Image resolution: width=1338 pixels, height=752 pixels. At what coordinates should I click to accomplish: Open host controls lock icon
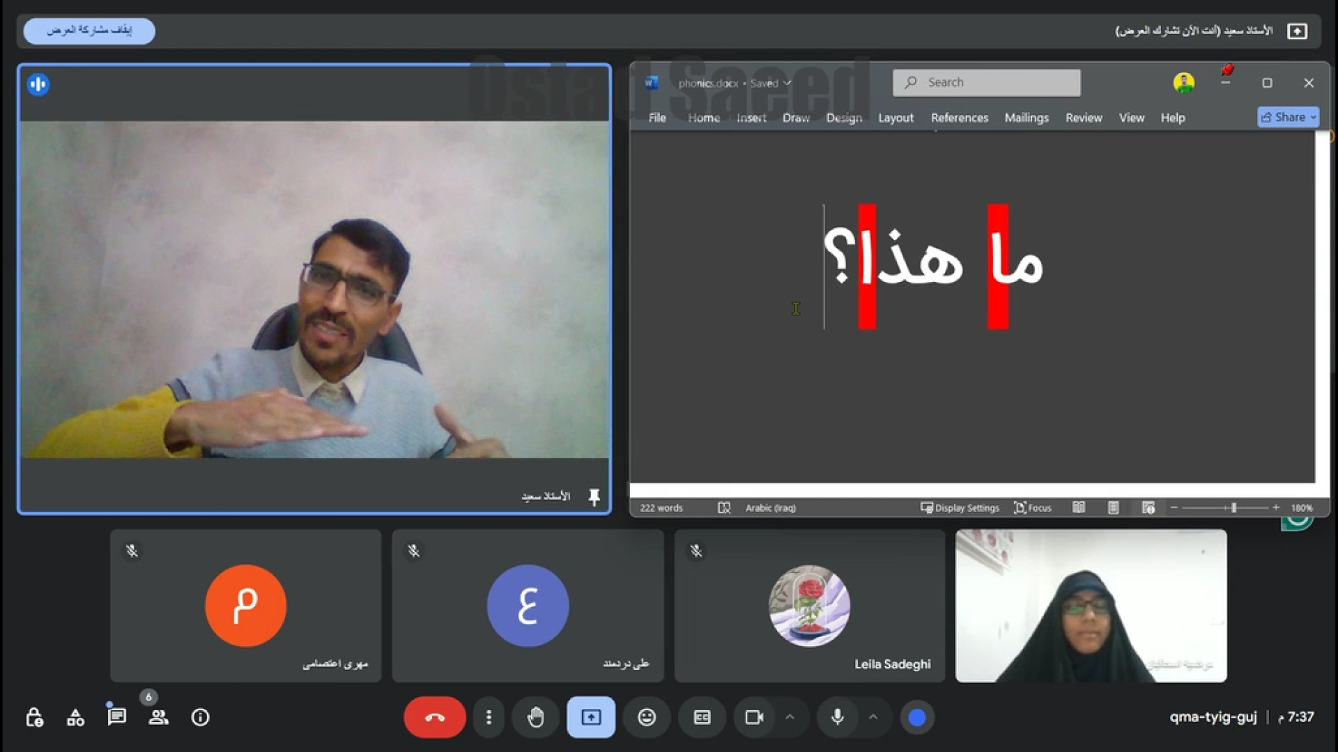(34, 717)
